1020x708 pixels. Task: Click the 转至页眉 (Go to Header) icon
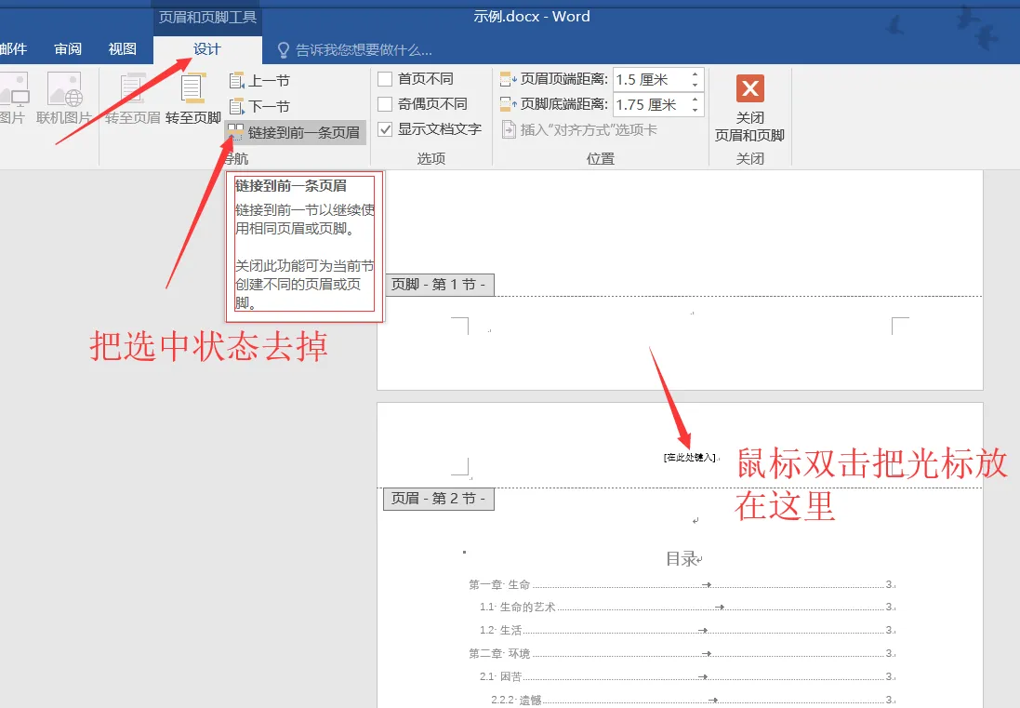point(132,91)
